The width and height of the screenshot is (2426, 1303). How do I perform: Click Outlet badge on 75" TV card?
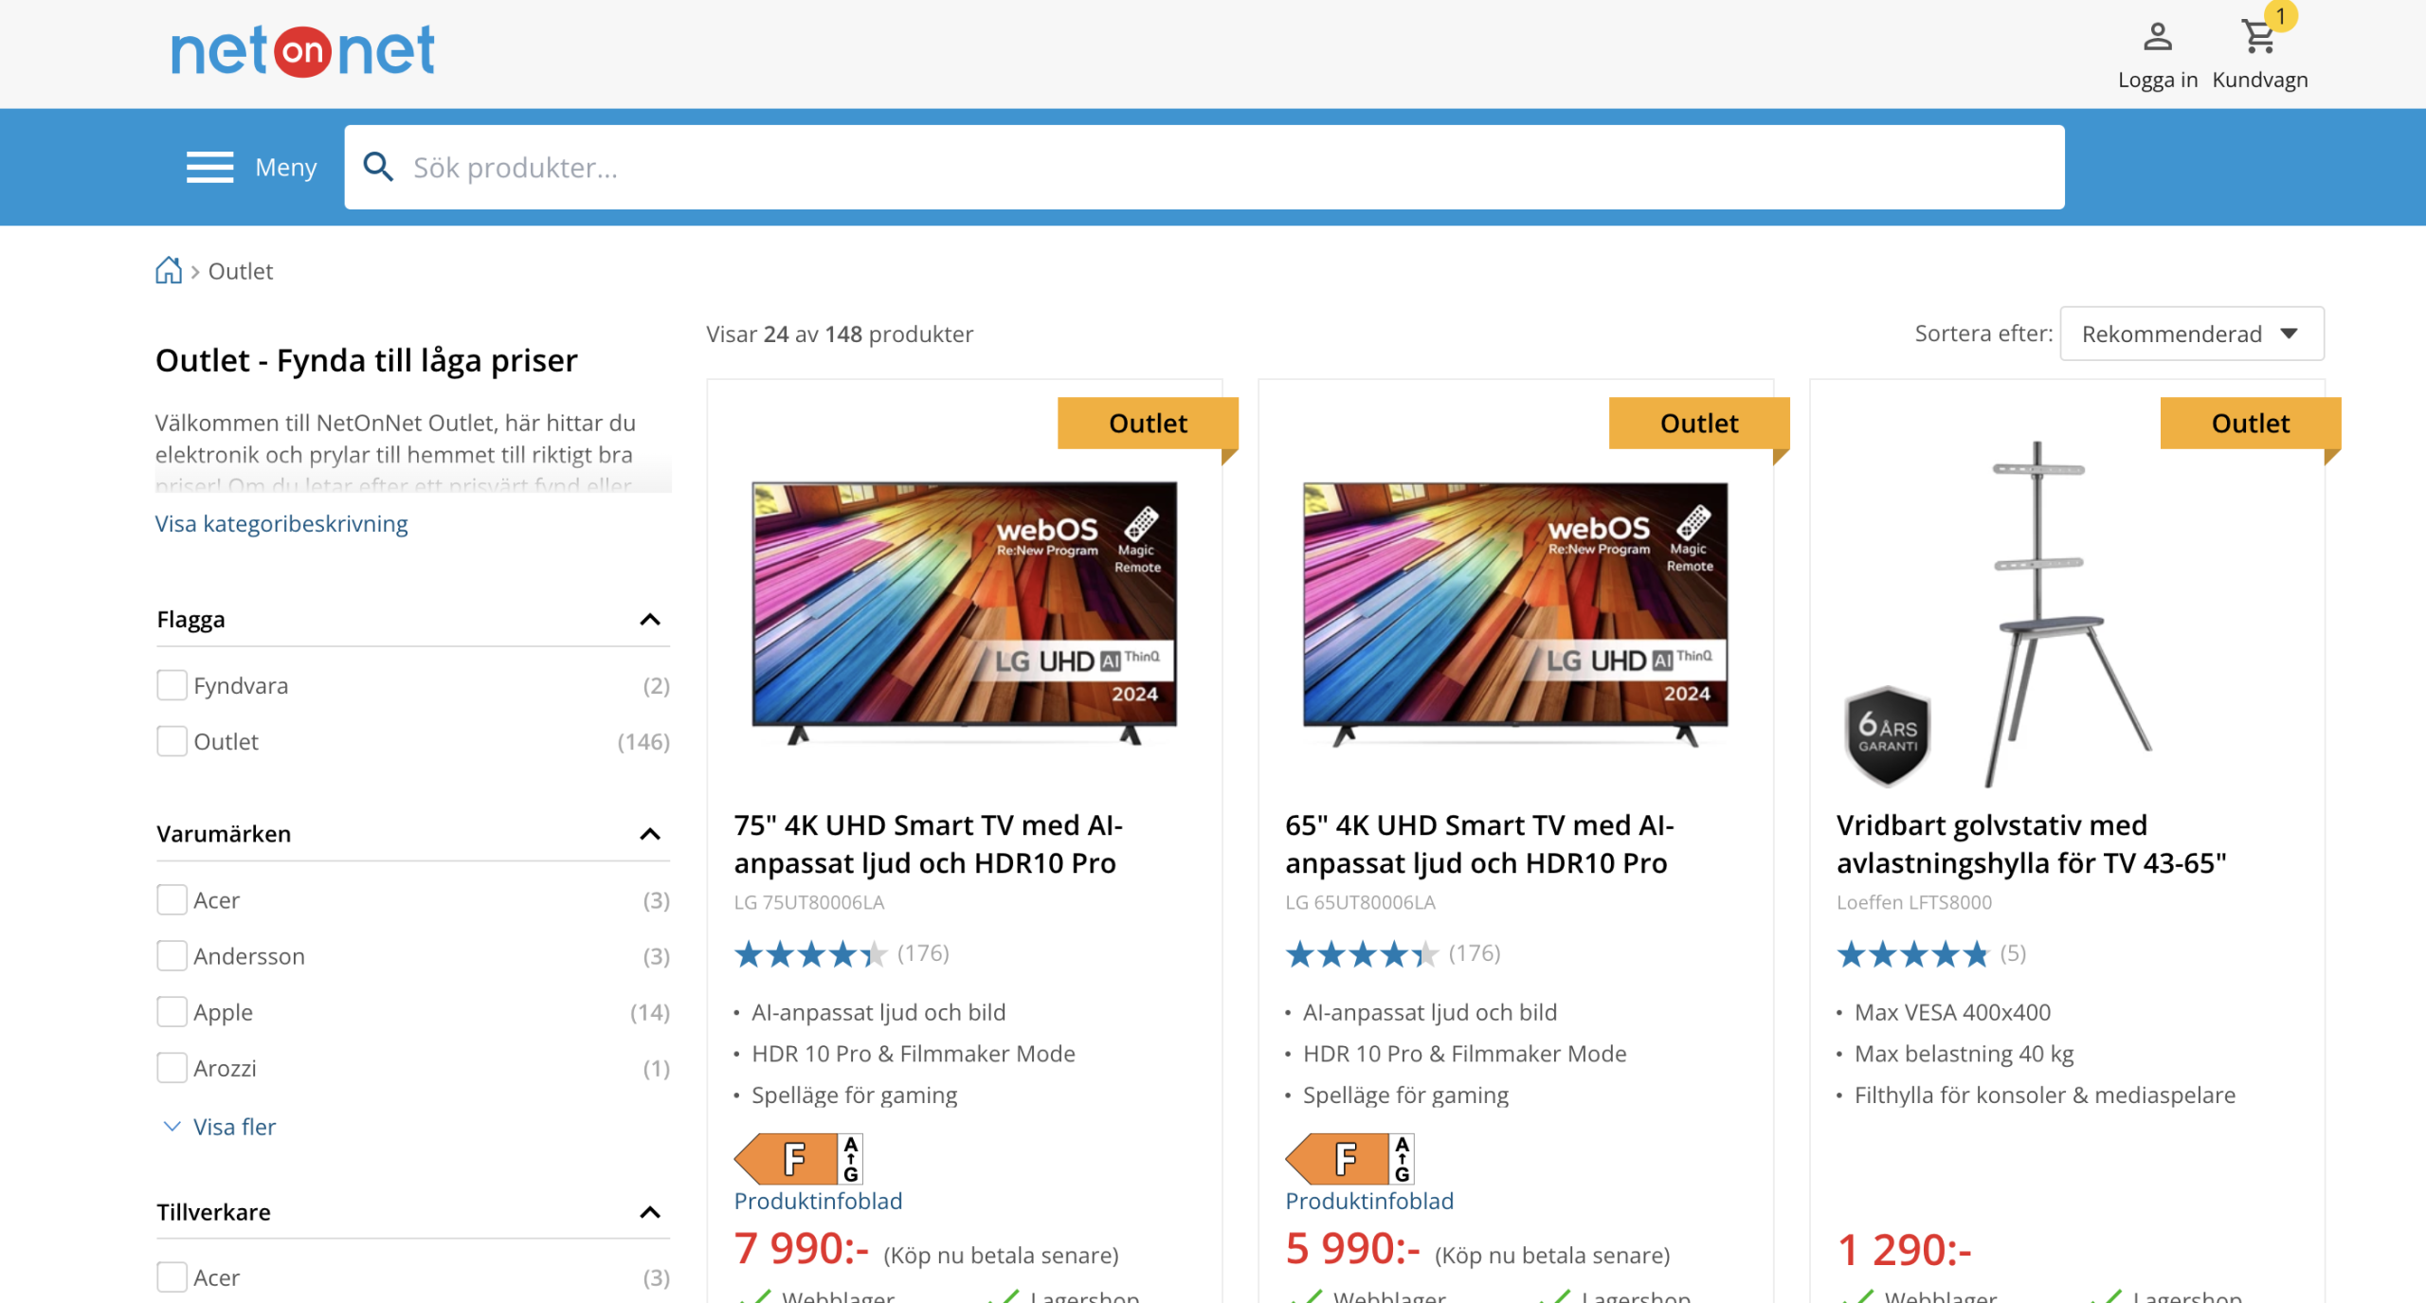(1148, 423)
